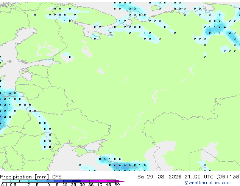The width and height of the screenshot is (240, 186).
Task: Choose the 25–30 mm dark navy swatch
Action: point(76,181)
